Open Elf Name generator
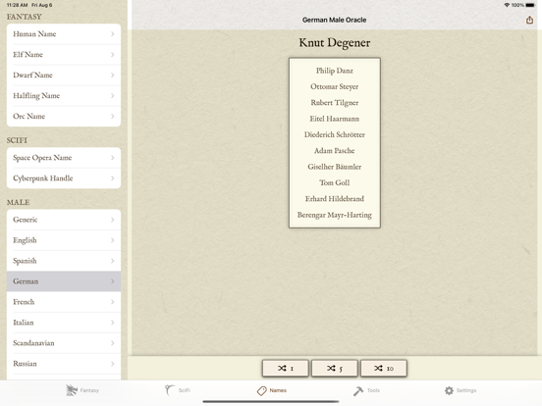 coord(64,55)
